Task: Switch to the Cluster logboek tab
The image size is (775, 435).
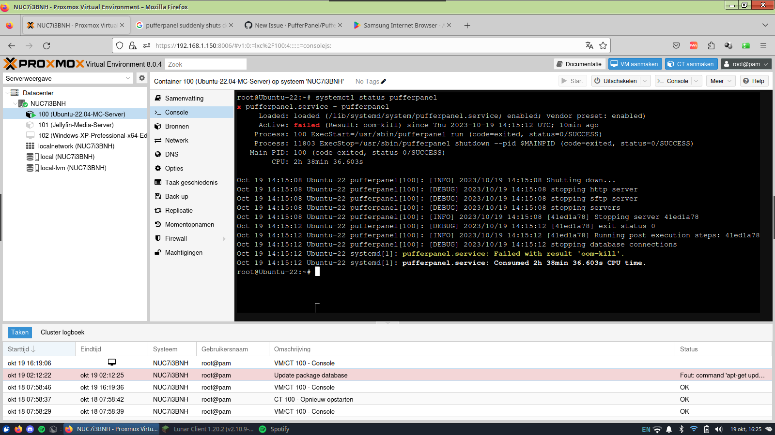Action: pyautogui.click(x=62, y=332)
